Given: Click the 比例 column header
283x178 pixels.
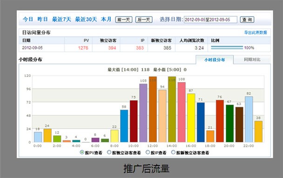Looking at the screenshot, I should [215, 40].
